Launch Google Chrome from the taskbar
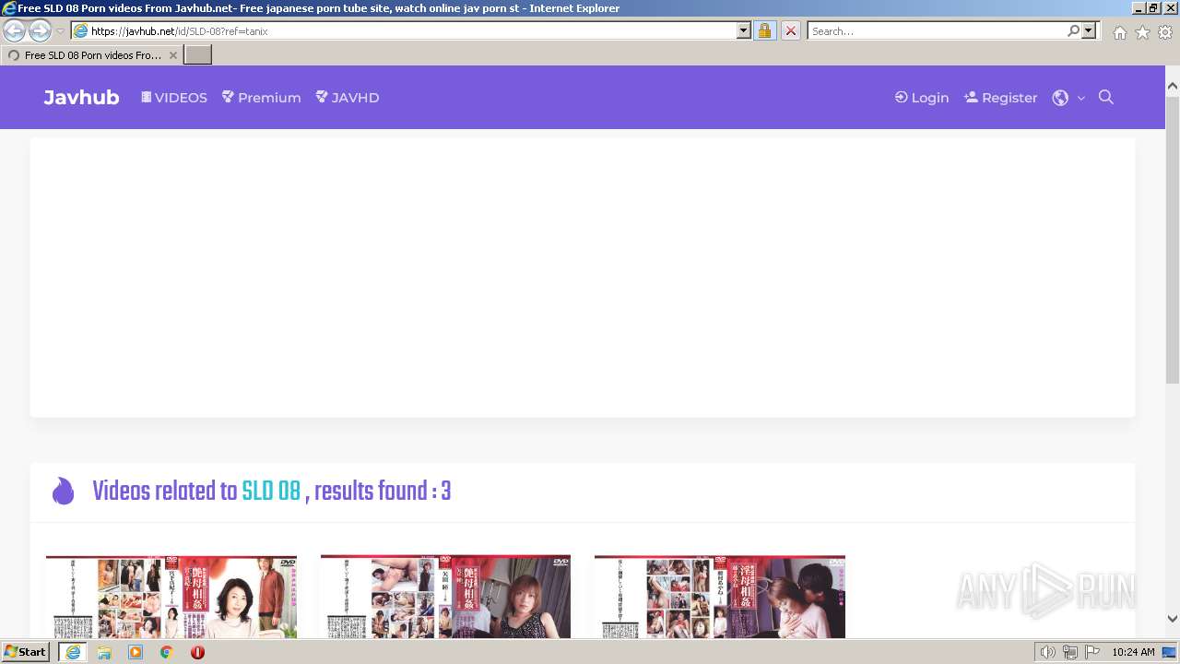This screenshot has height=664, width=1180. click(x=167, y=652)
